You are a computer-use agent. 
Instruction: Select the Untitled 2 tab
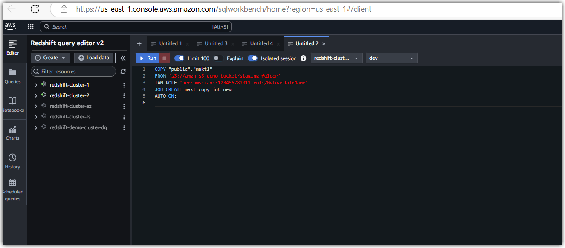pos(307,43)
